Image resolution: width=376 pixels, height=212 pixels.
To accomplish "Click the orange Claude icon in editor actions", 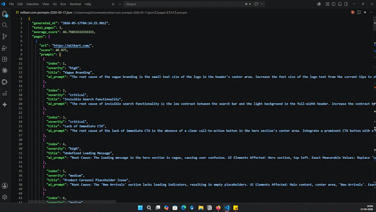I will coord(352,12).
